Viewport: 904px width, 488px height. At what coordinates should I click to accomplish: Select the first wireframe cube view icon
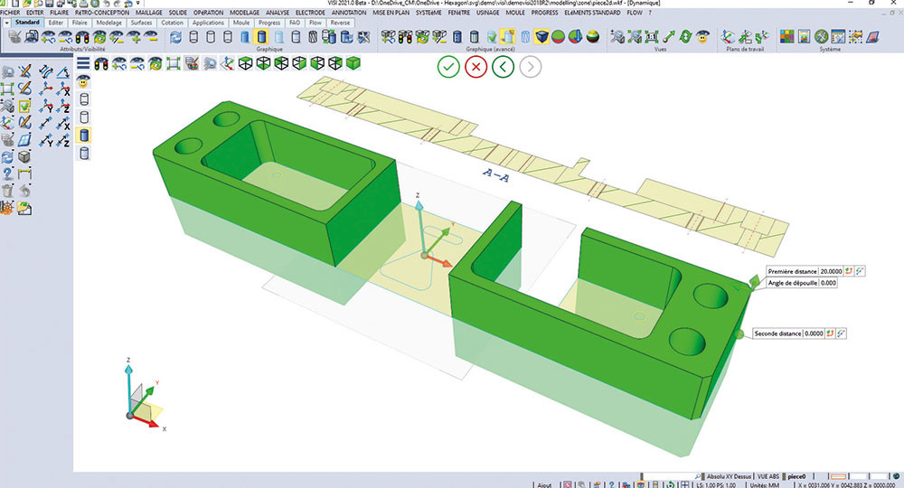(246, 63)
